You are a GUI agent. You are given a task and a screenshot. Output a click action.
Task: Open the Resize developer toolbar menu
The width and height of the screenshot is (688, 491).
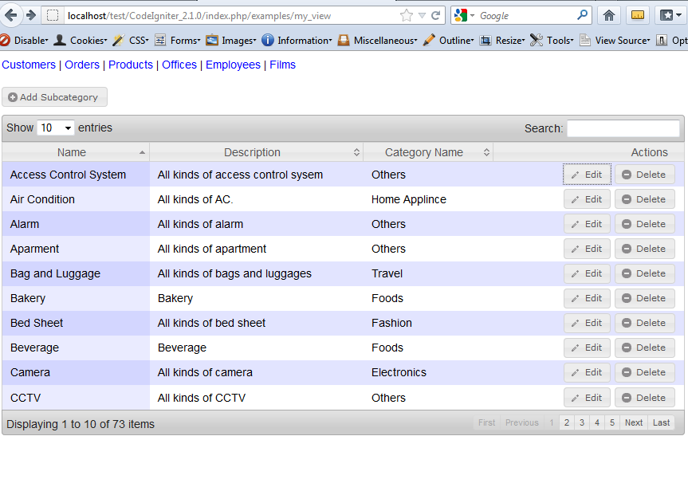click(x=502, y=41)
